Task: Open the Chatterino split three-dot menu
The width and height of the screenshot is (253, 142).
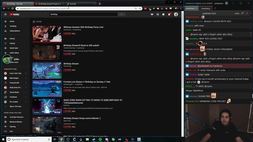Action: tap(247, 13)
